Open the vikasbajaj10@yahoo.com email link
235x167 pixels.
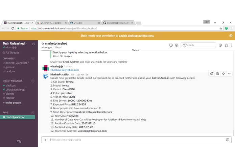tap(65, 70)
